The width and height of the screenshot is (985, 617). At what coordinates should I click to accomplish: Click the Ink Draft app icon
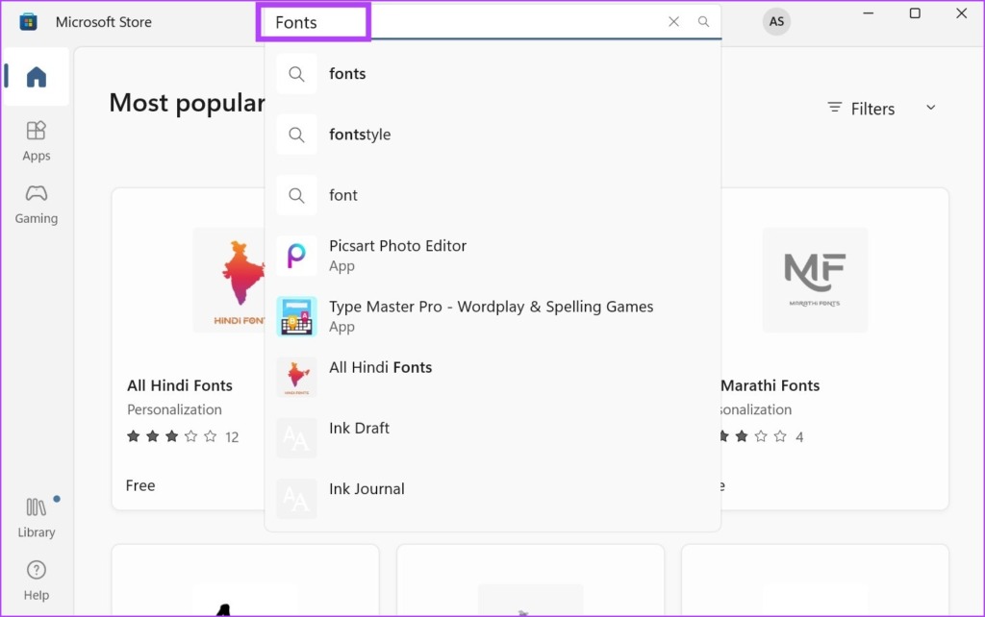pos(296,437)
